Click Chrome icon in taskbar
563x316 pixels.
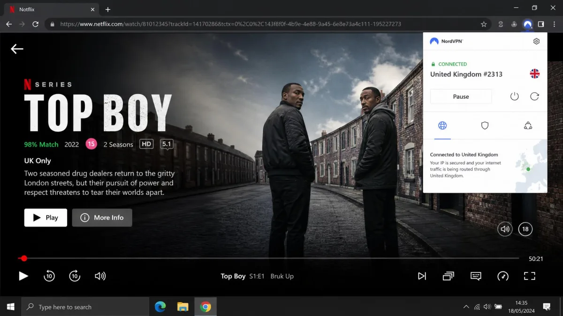click(x=205, y=307)
